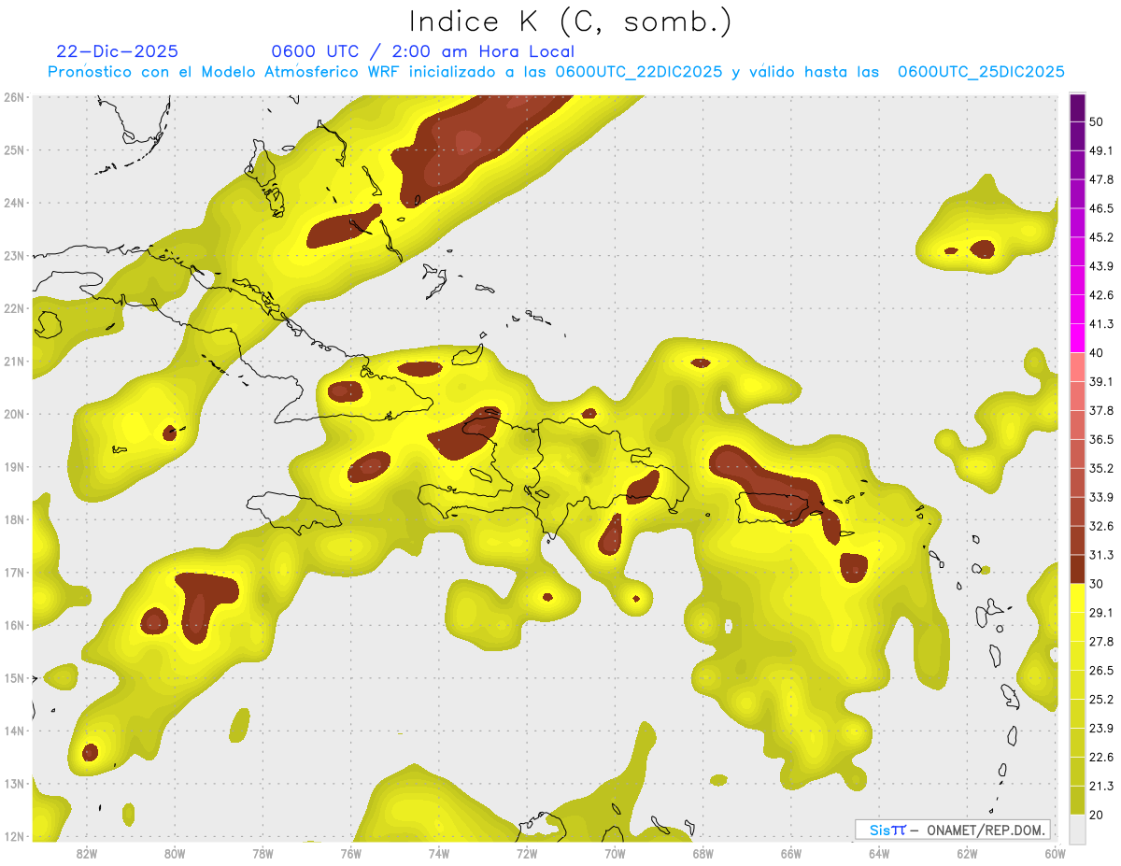Click the '17N' latitude label
1121x866 pixels.
click(x=14, y=572)
